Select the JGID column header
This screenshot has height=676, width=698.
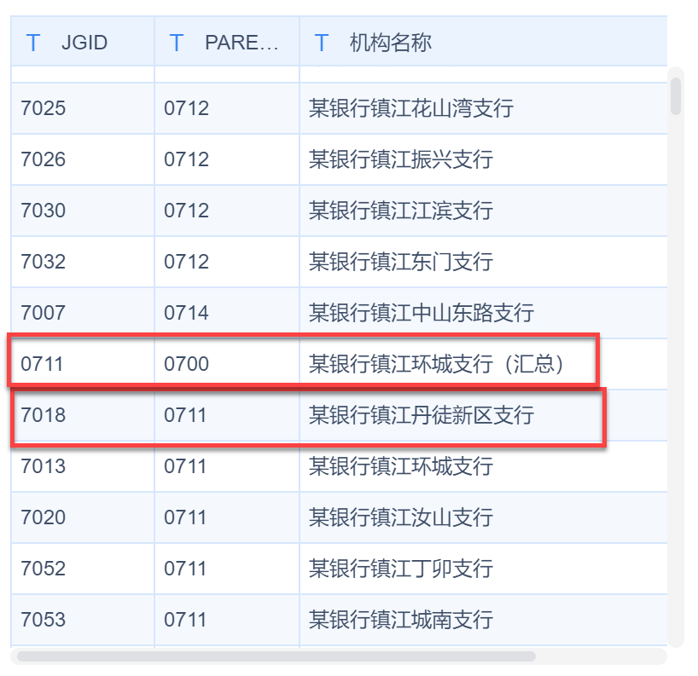tap(84, 43)
